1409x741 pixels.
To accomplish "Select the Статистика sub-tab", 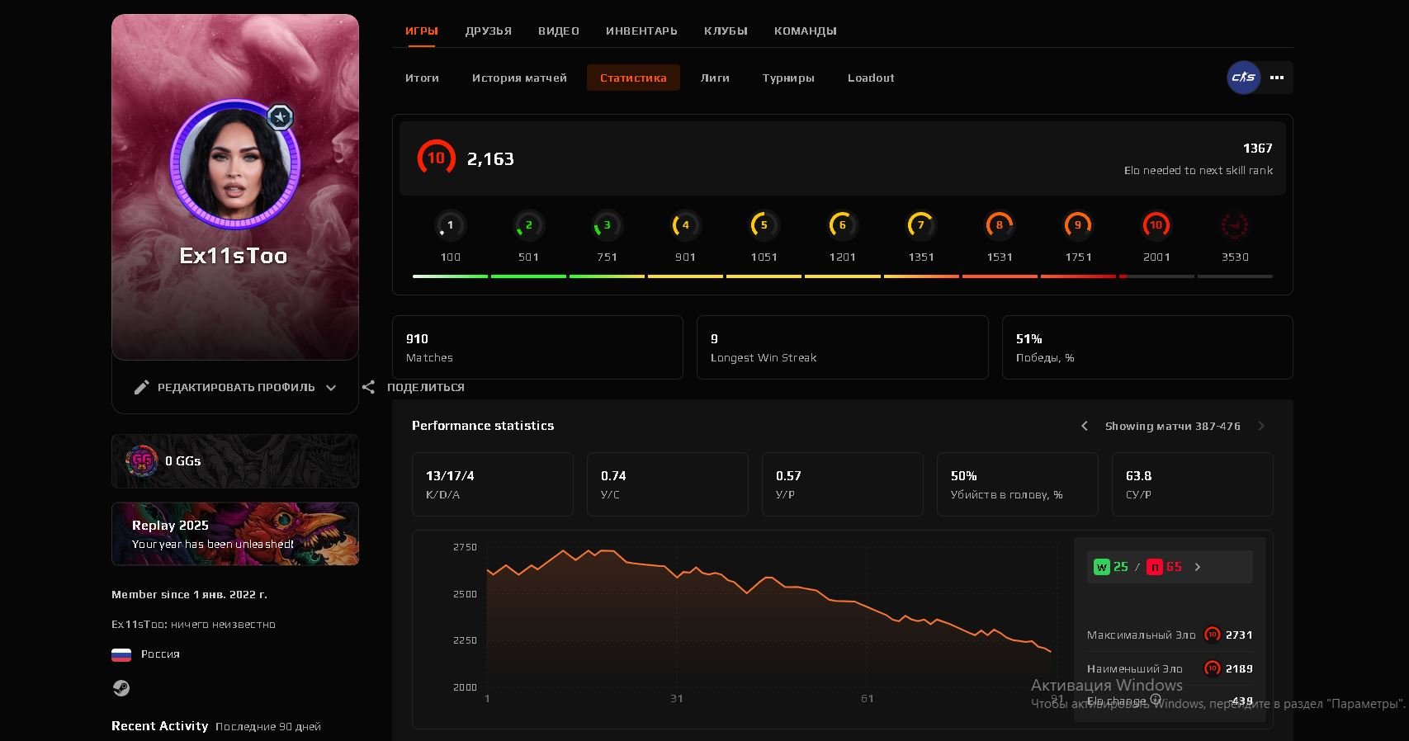I will tap(633, 78).
